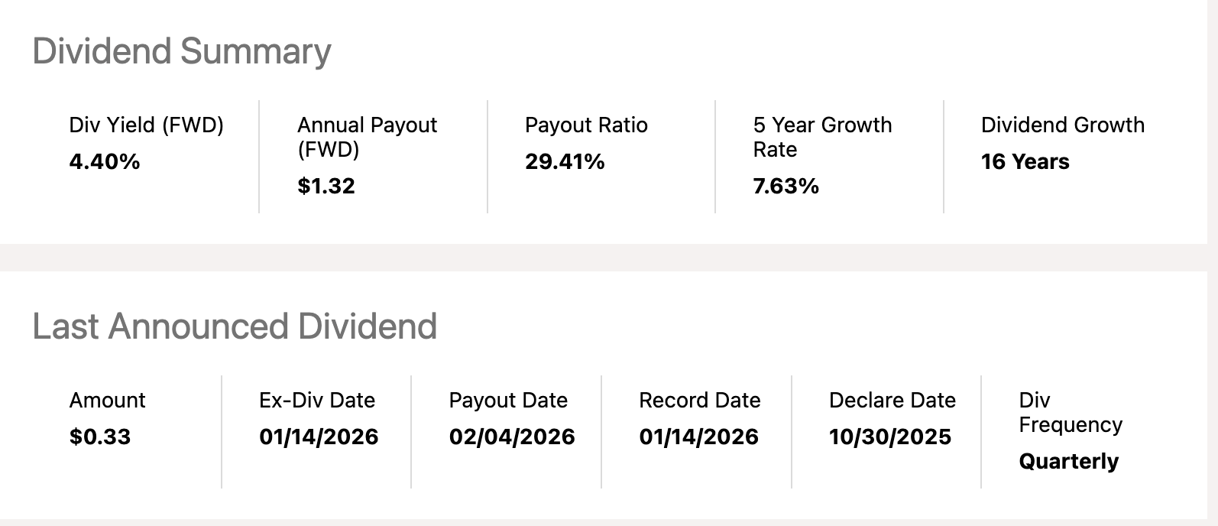This screenshot has height=526, width=1218.
Task: Click the Dividend Summary heading
Action: [182, 52]
